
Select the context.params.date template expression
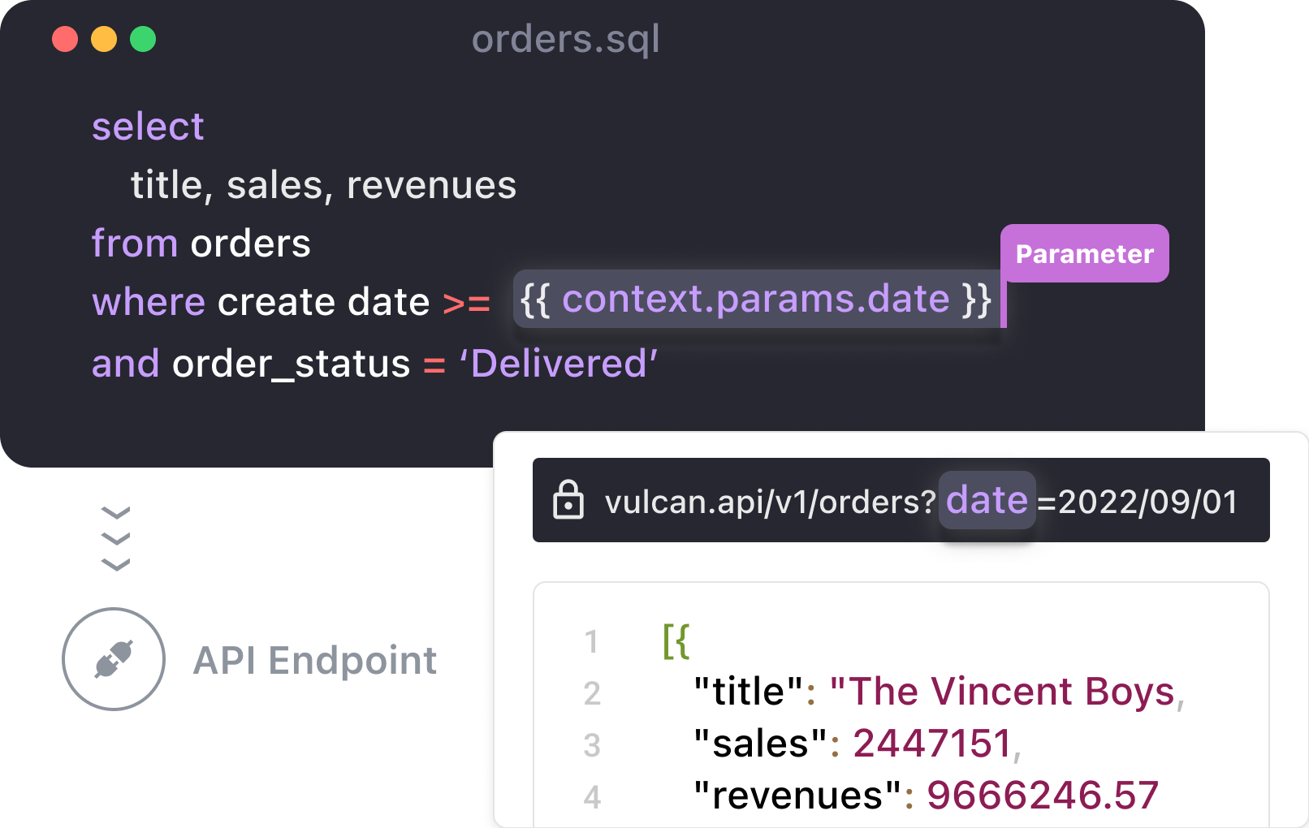click(756, 299)
